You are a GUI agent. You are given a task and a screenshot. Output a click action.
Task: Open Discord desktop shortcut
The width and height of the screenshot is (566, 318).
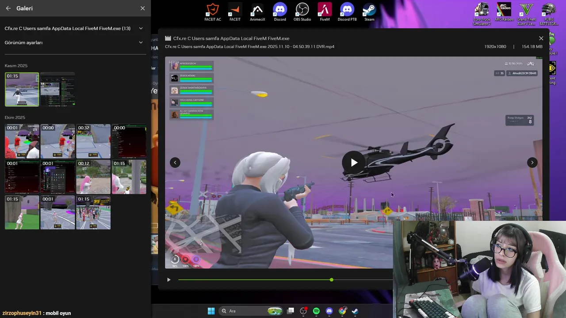pyautogui.click(x=280, y=12)
